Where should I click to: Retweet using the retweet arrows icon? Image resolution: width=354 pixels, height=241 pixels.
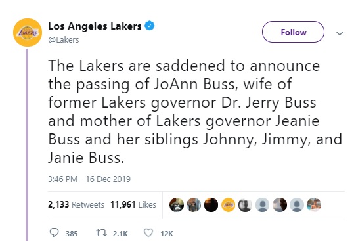pyautogui.click(x=101, y=232)
